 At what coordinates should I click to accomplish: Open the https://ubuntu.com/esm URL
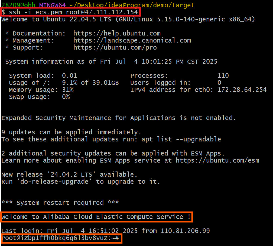pyautogui.click(x=217, y=160)
